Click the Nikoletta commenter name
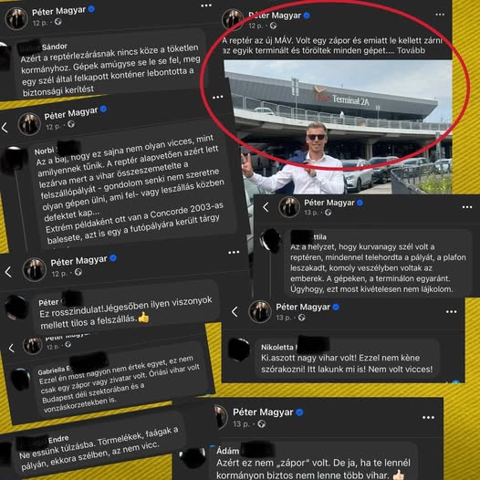The height and width of the screenshot is (480, 480). coord(277,347)
